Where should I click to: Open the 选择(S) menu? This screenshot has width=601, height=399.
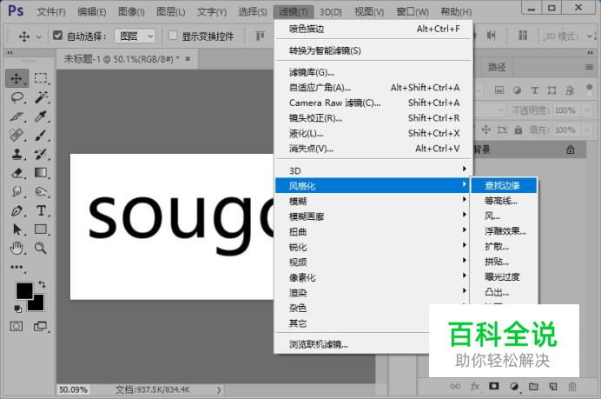[252, 12]
